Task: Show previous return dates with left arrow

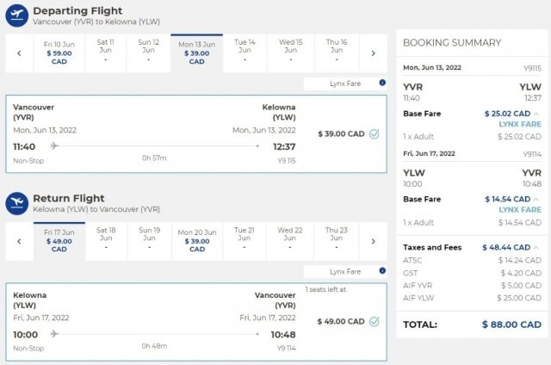Action: click(x=19, y=241)
